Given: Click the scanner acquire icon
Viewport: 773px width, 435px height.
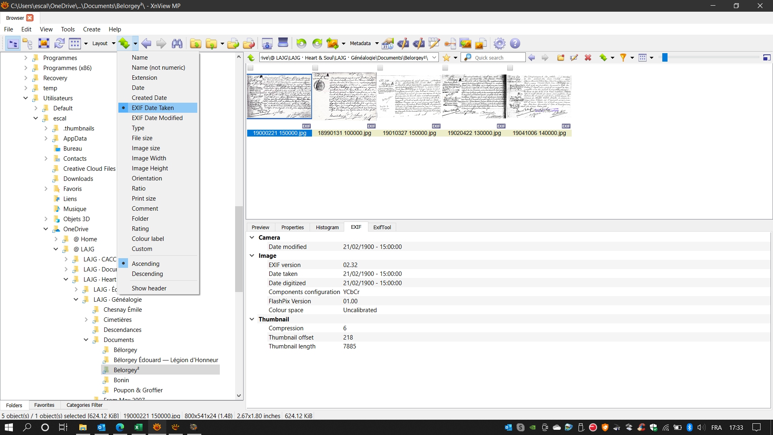Looking at the screenshot, I should point(283,43).
